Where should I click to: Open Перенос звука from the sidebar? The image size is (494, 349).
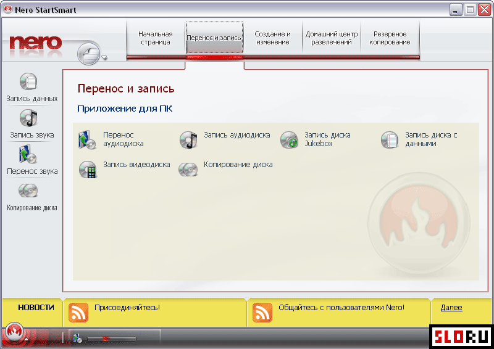(29, 154)
